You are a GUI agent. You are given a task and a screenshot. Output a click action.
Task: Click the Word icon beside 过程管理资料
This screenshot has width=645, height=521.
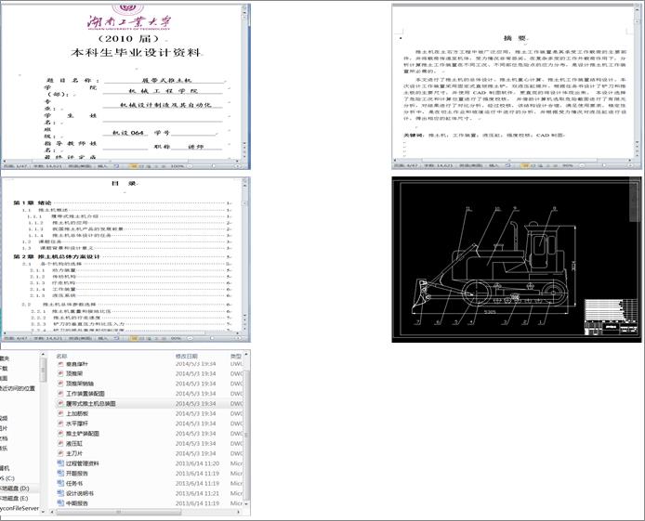(x=60, y=463)
